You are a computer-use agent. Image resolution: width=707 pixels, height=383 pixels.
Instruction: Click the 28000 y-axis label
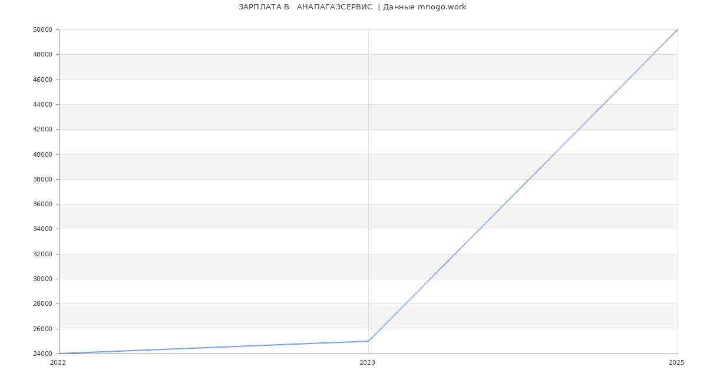tap(43, 304)
